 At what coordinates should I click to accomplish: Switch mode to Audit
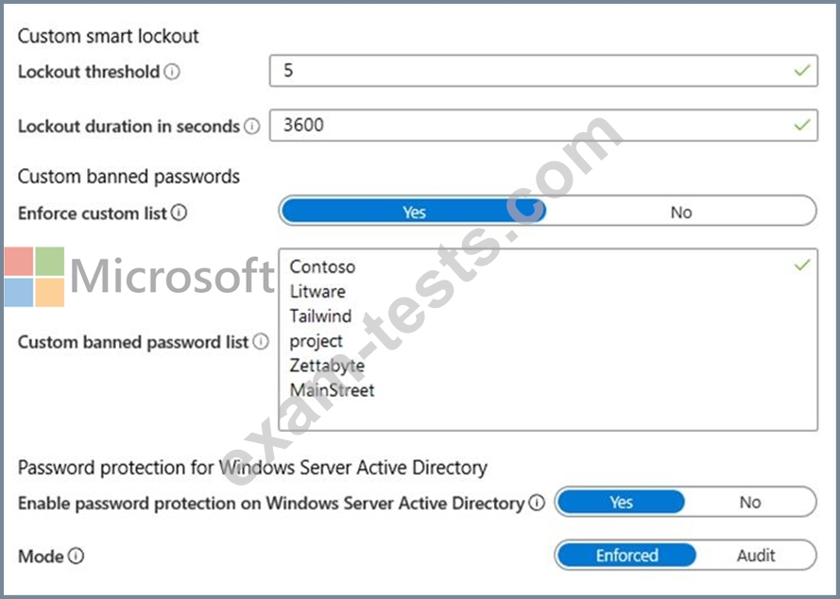pyautogui.click(x=756, y=556)
